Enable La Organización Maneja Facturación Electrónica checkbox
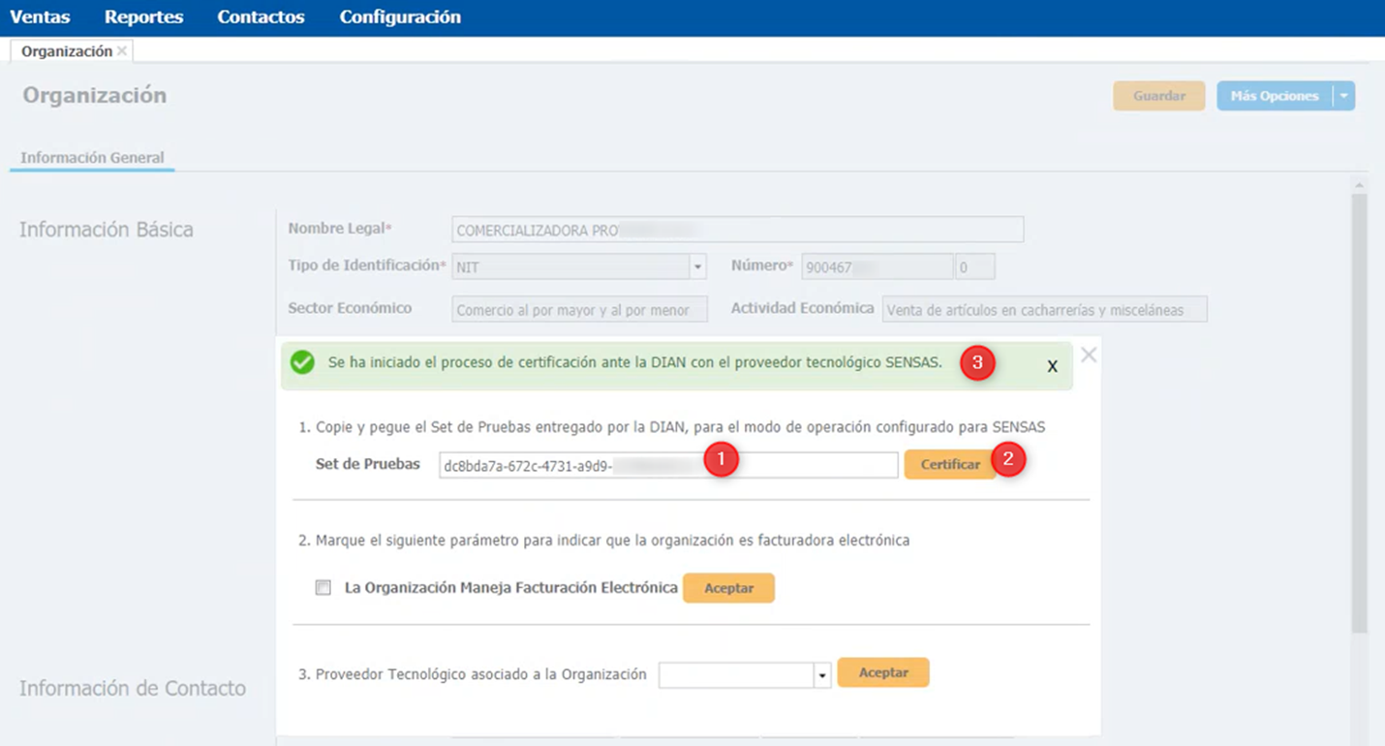 [x=323, y=587]
